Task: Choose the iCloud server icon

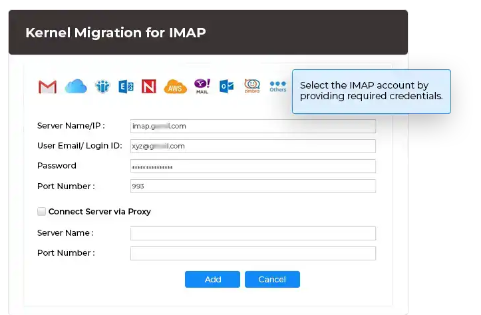Action: click(x=76, y=87)
